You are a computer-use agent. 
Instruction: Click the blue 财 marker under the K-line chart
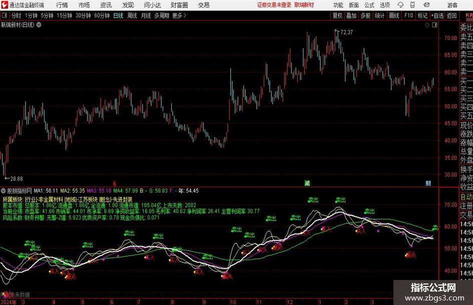[x=428, y=183]
